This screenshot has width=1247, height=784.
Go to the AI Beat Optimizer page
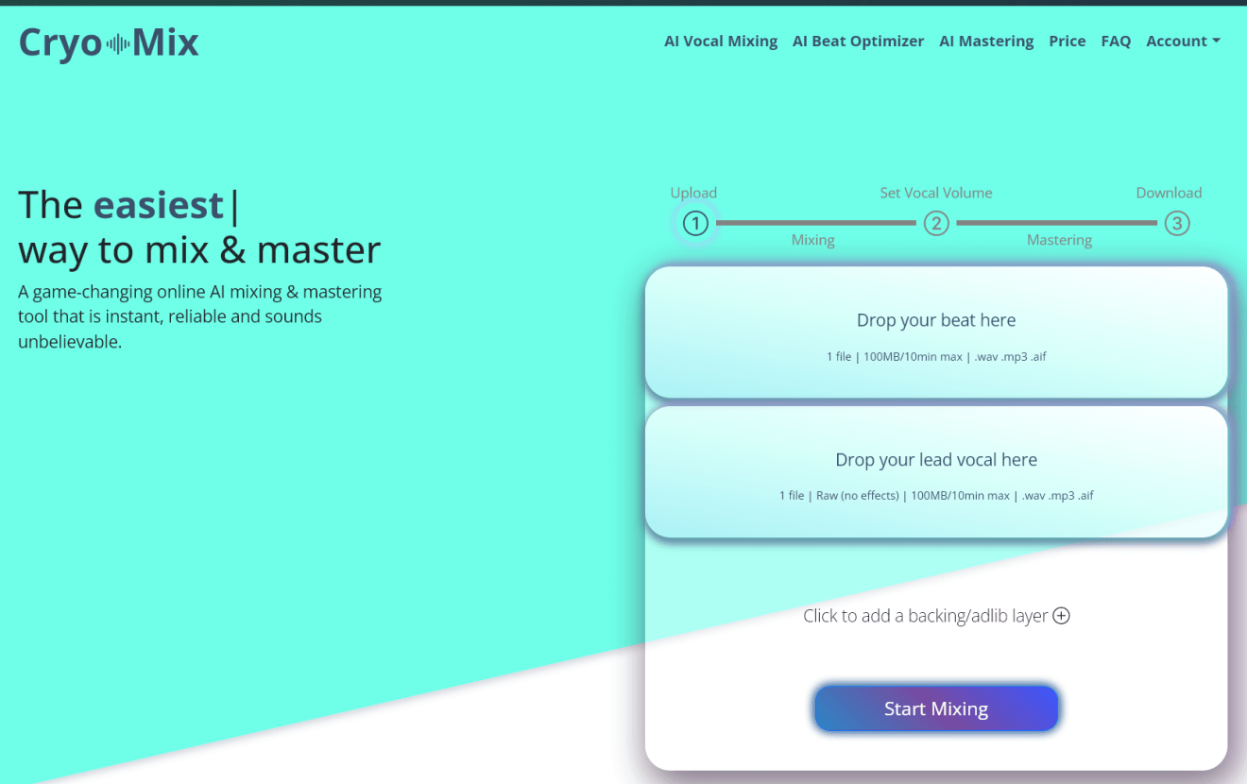point(858,42)
